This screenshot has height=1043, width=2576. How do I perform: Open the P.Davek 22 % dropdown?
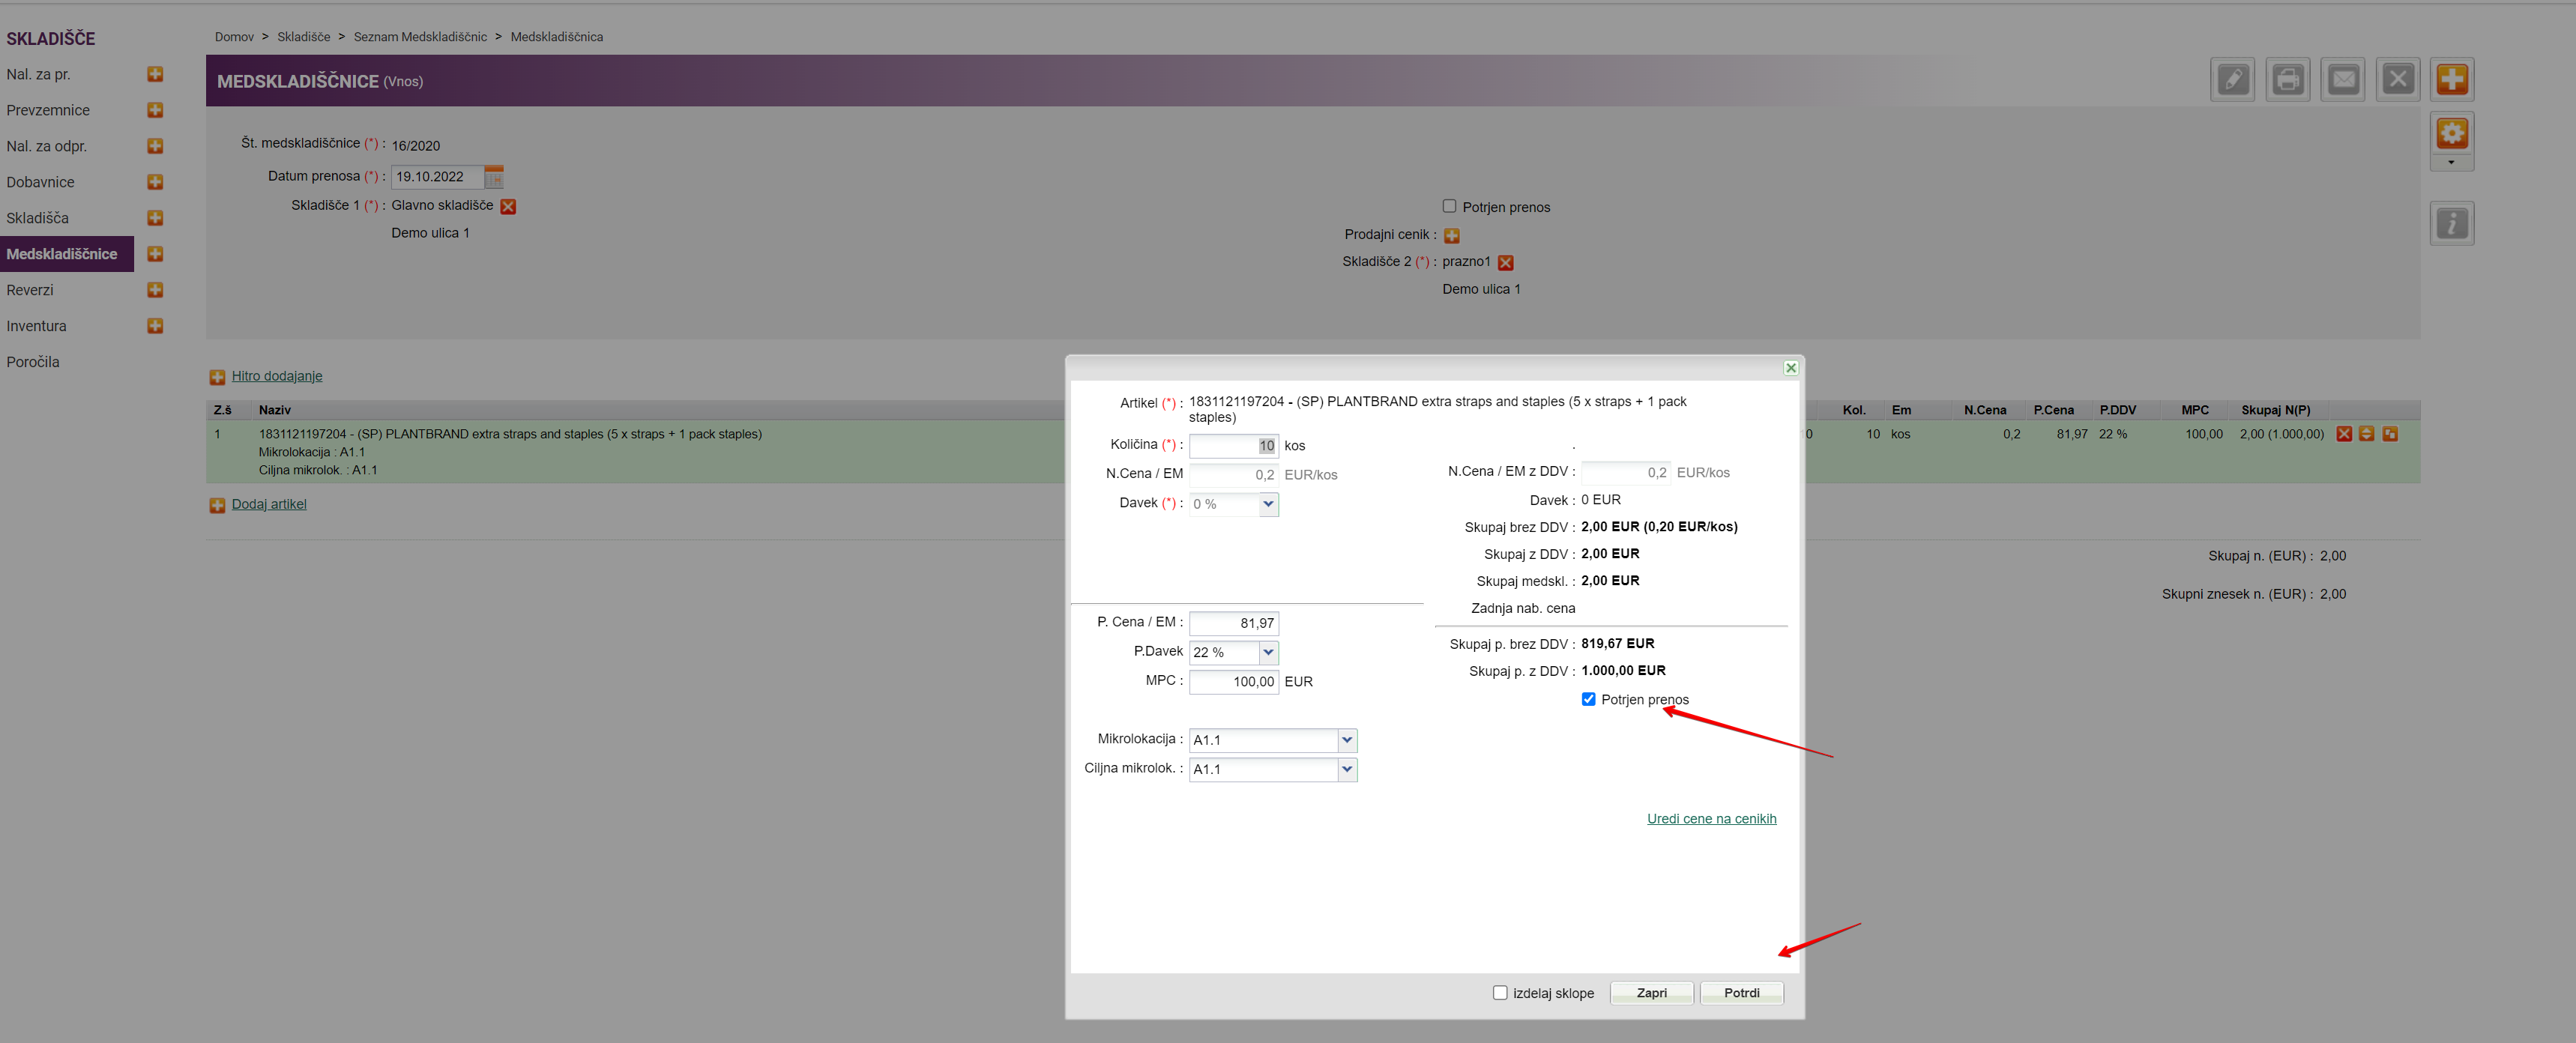tap(1268, 652)
